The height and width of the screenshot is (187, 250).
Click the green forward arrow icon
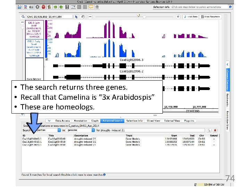click(x=61, y=7)
